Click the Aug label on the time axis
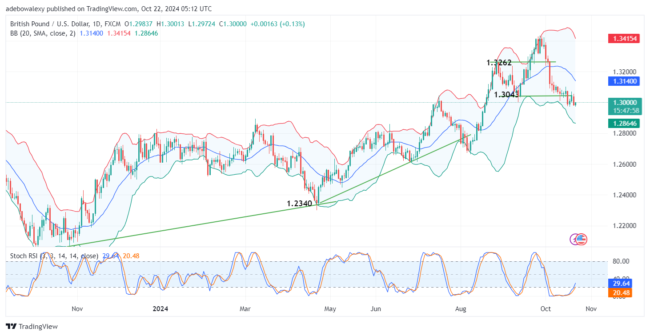650x336 pixels. pos(461,308)
